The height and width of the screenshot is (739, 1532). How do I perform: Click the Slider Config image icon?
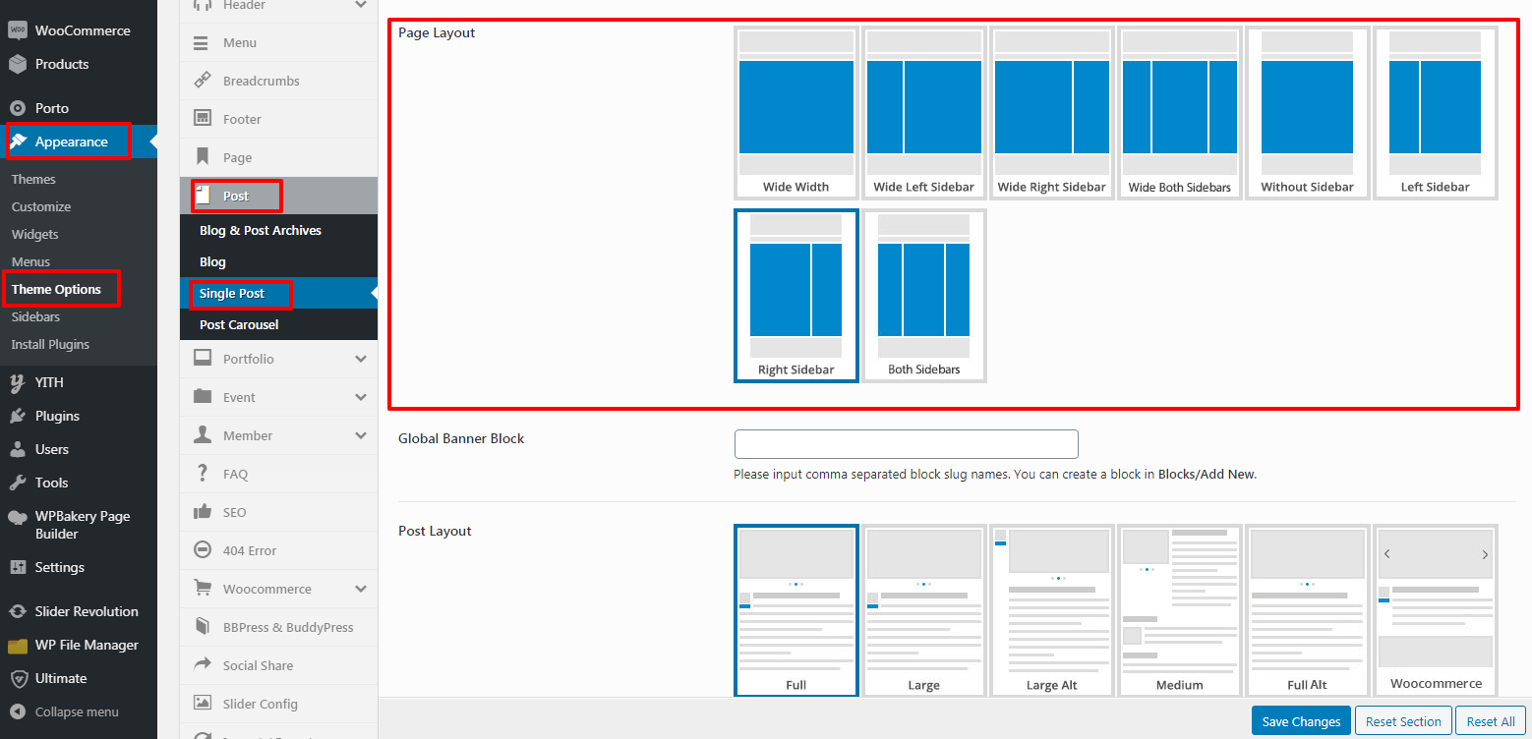[202, 704]
